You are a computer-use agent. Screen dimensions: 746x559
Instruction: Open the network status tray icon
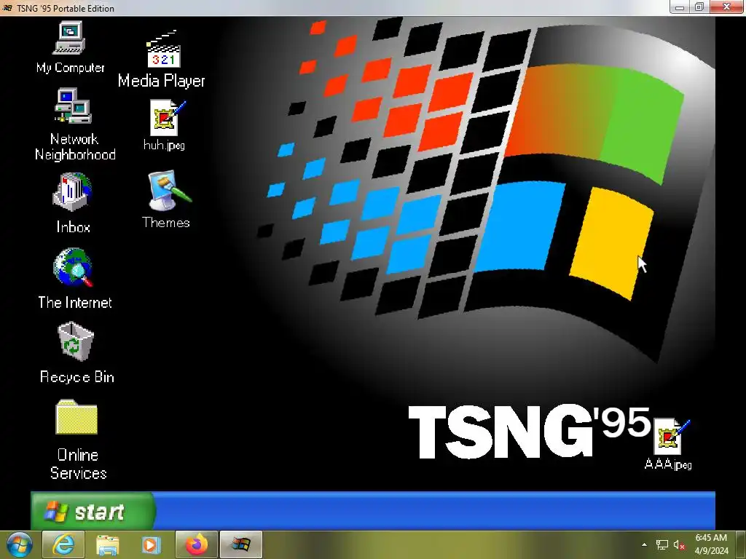point(661,544)
